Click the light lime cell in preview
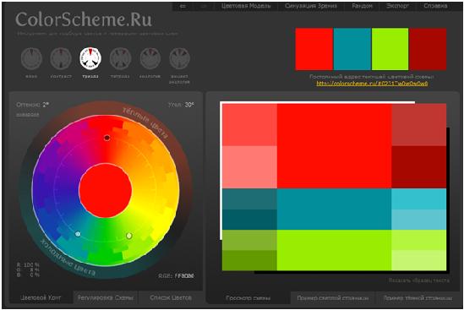The width and height of the screenshot is (464, 310). pos(418,240)
